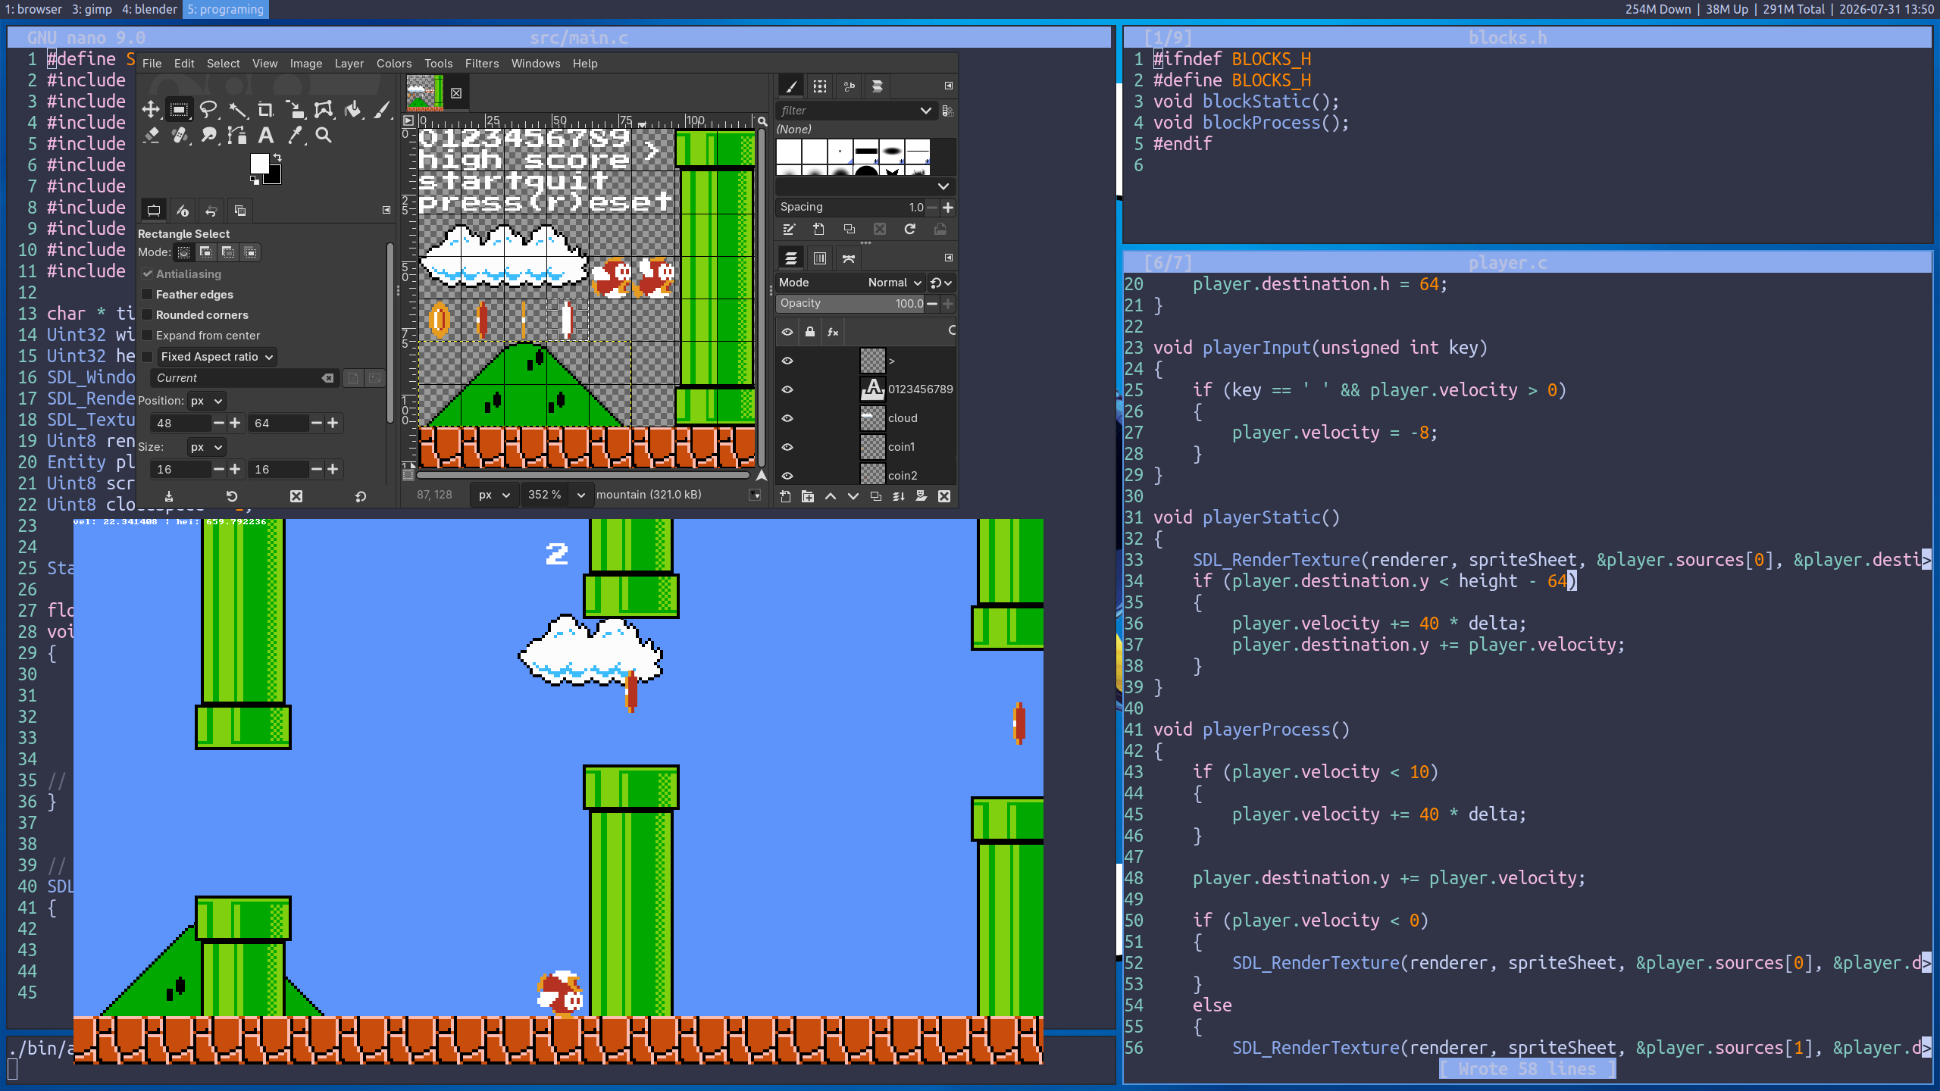This screenshot has width=1940, height=1091.
Task: Select the Color Picker eyedropper tool
Action: 295,136
